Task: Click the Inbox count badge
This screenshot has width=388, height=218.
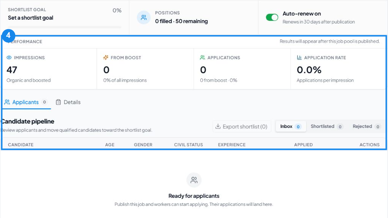Action: point(298,126)
